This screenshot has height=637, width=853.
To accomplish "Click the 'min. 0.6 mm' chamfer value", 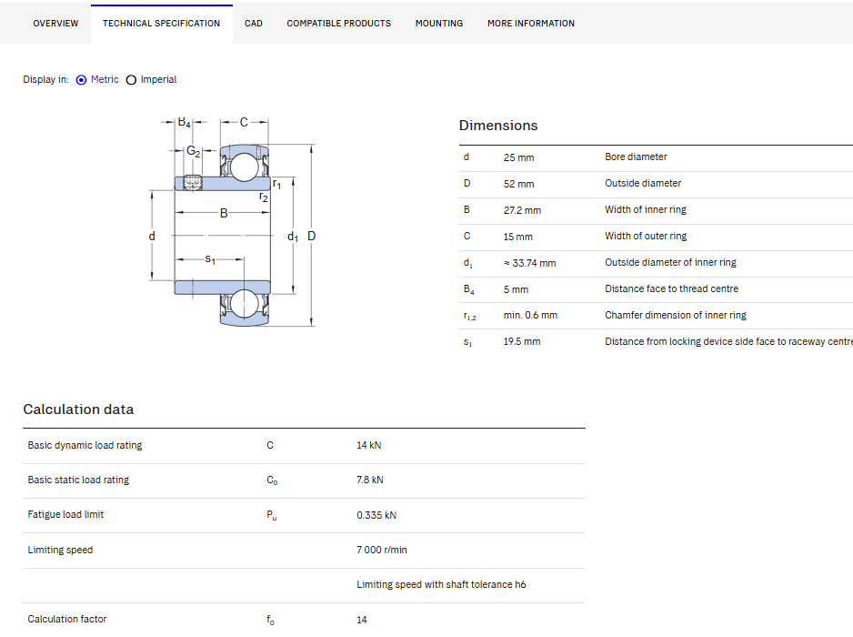I will point(530,315).
